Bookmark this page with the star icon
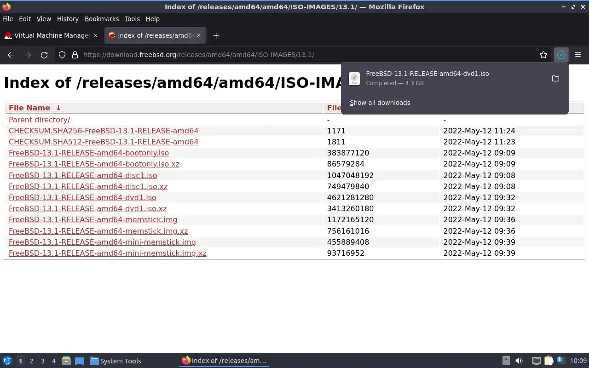Image resolution: width=589 pixels, height=368 pixels. [x=543, y=55]
